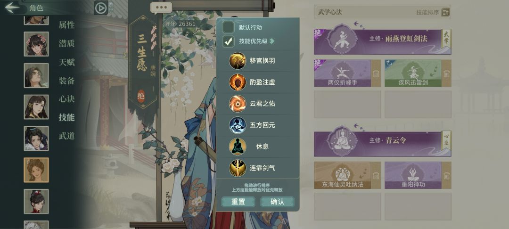This screenshot has height=229, width=509.
Task: Expand the 技能优先级 chevron arrows
Action: point(272,41)
